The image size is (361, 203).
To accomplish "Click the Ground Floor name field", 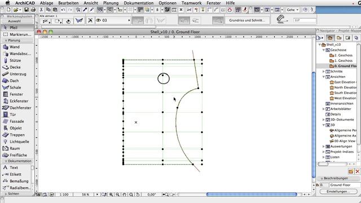I will click(344, 185).
